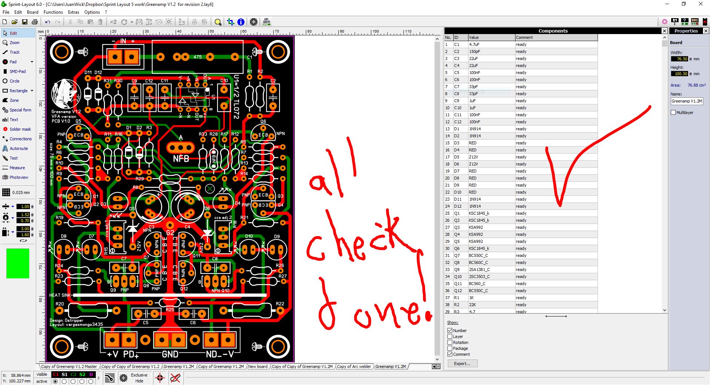The height and width of the screenshot is (385, 710).
Task: Click the blue info icon
Action: tap(241, 22)
